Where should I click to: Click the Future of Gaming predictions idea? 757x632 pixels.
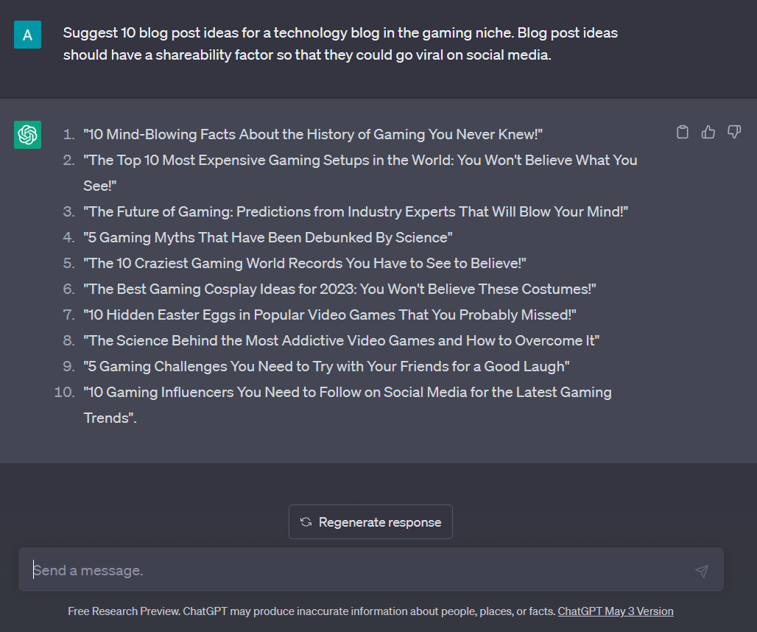click(354, 211)
